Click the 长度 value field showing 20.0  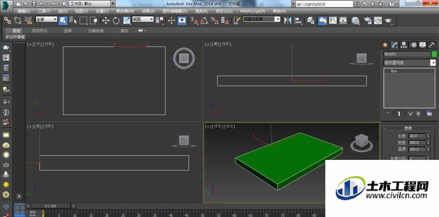point(417,136)
